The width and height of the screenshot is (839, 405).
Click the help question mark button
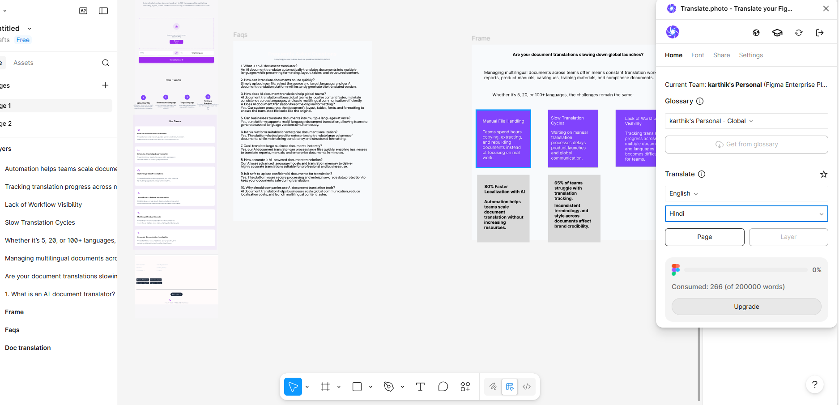pyautogui.click(x=815, y=384)
